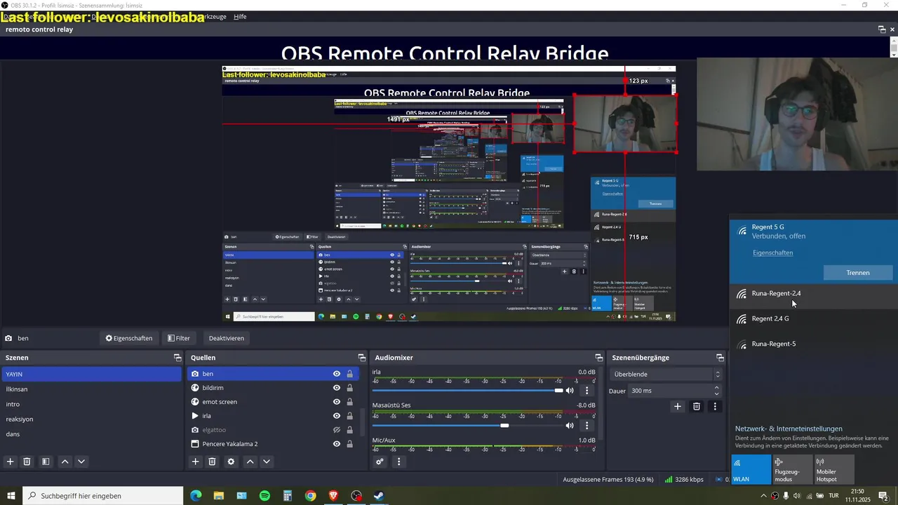Image resolution: width=898 pixels, height=505 pixels.
Task: Add a transition with the plus icon
Action: (678, 406)
